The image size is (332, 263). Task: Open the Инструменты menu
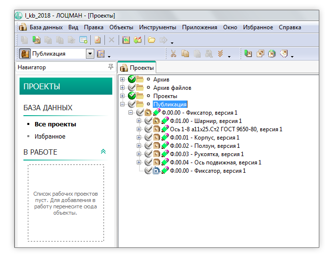click(x=158, y=27)
